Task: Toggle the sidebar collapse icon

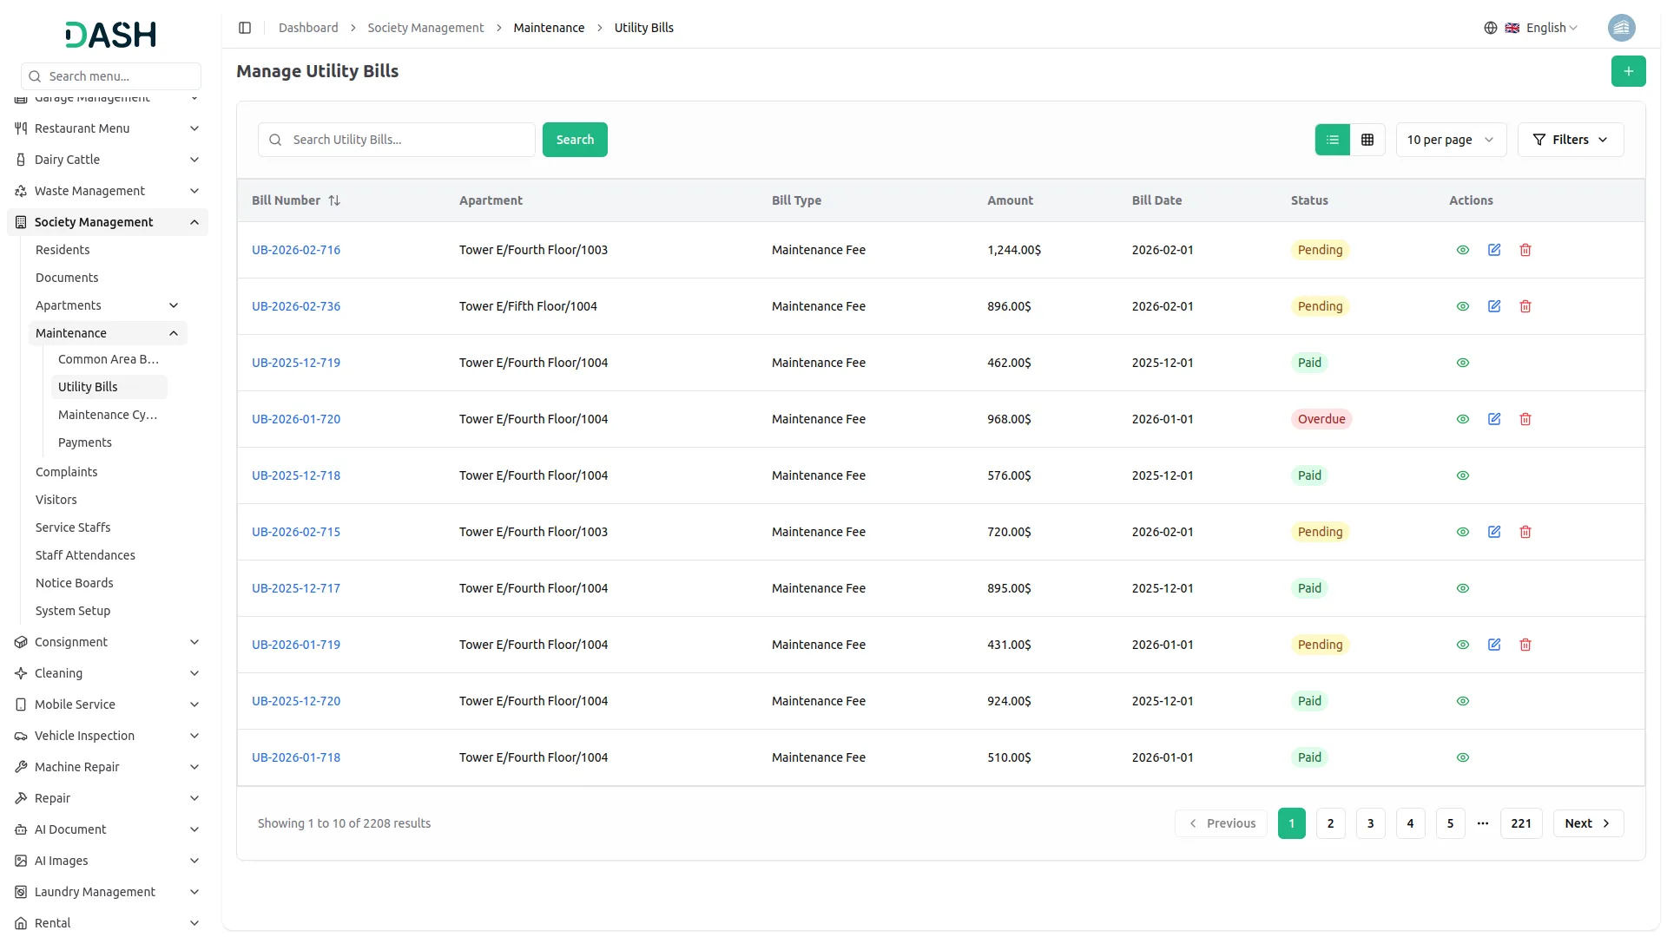Action: pos(245,28)
